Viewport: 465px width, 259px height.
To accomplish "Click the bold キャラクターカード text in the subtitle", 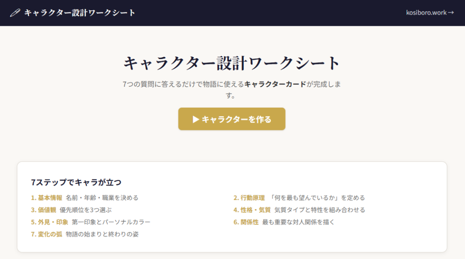I will (275, 84).
